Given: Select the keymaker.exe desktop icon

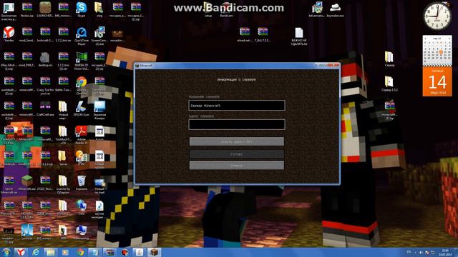Looking at the screenshot, I should (x=335, y=9).
